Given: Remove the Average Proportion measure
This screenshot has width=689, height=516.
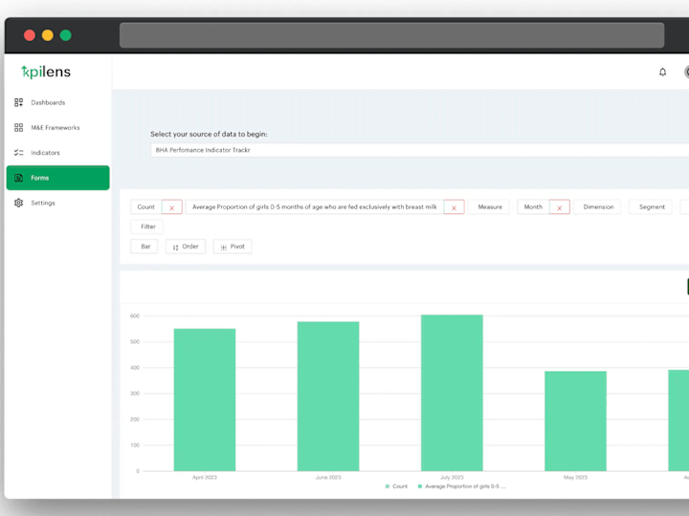Looking at the screenshot, I should pyautogui.click(x=454, y=207).
